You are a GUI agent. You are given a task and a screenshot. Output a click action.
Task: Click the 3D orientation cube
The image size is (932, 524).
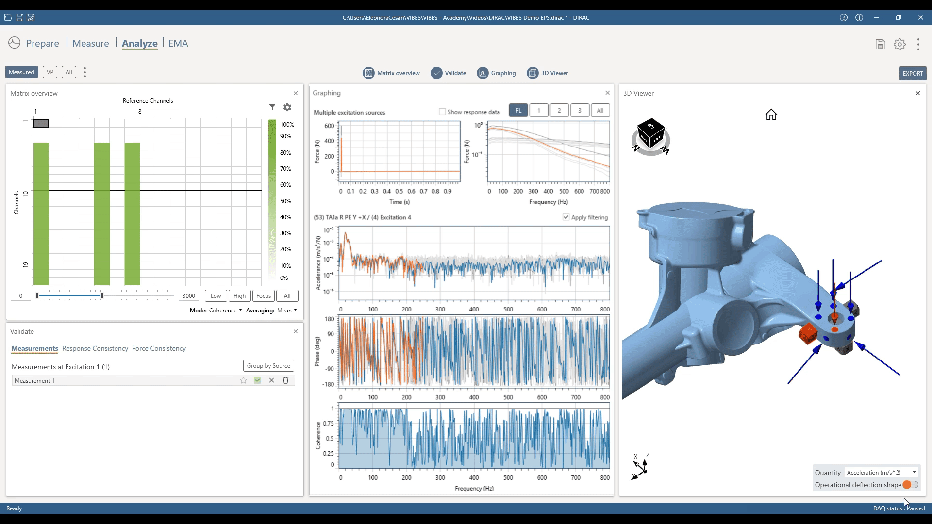coord(650,132)
